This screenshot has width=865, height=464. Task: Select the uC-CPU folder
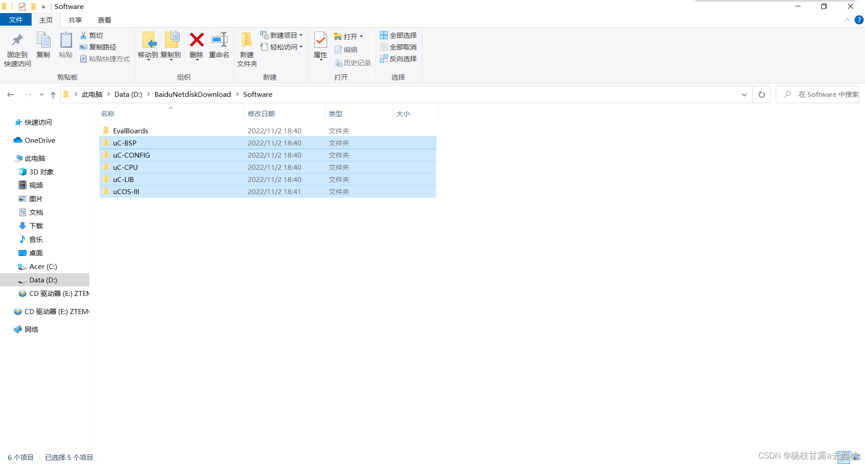268,167
